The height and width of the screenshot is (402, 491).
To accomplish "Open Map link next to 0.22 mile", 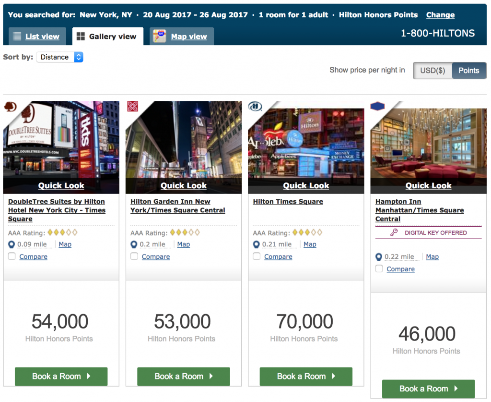I will tap(432, 257).
